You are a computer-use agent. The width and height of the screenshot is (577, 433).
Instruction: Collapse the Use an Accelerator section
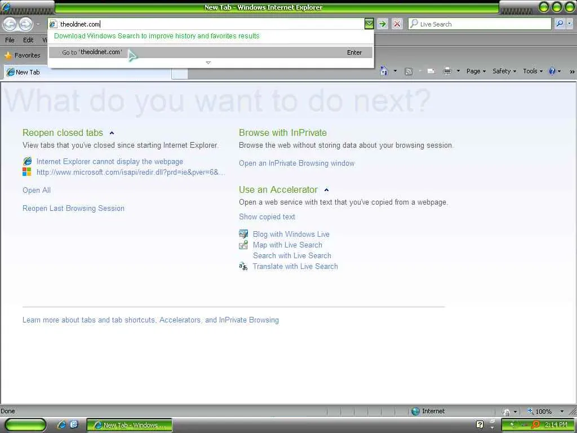pos(326,190)
